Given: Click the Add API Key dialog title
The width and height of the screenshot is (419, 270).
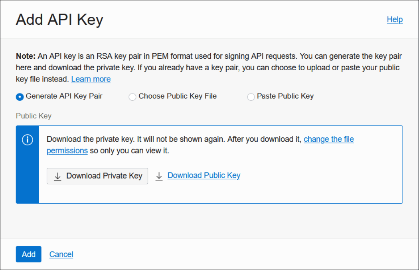Looking at the screenshot, I should [x=59, y=19].
